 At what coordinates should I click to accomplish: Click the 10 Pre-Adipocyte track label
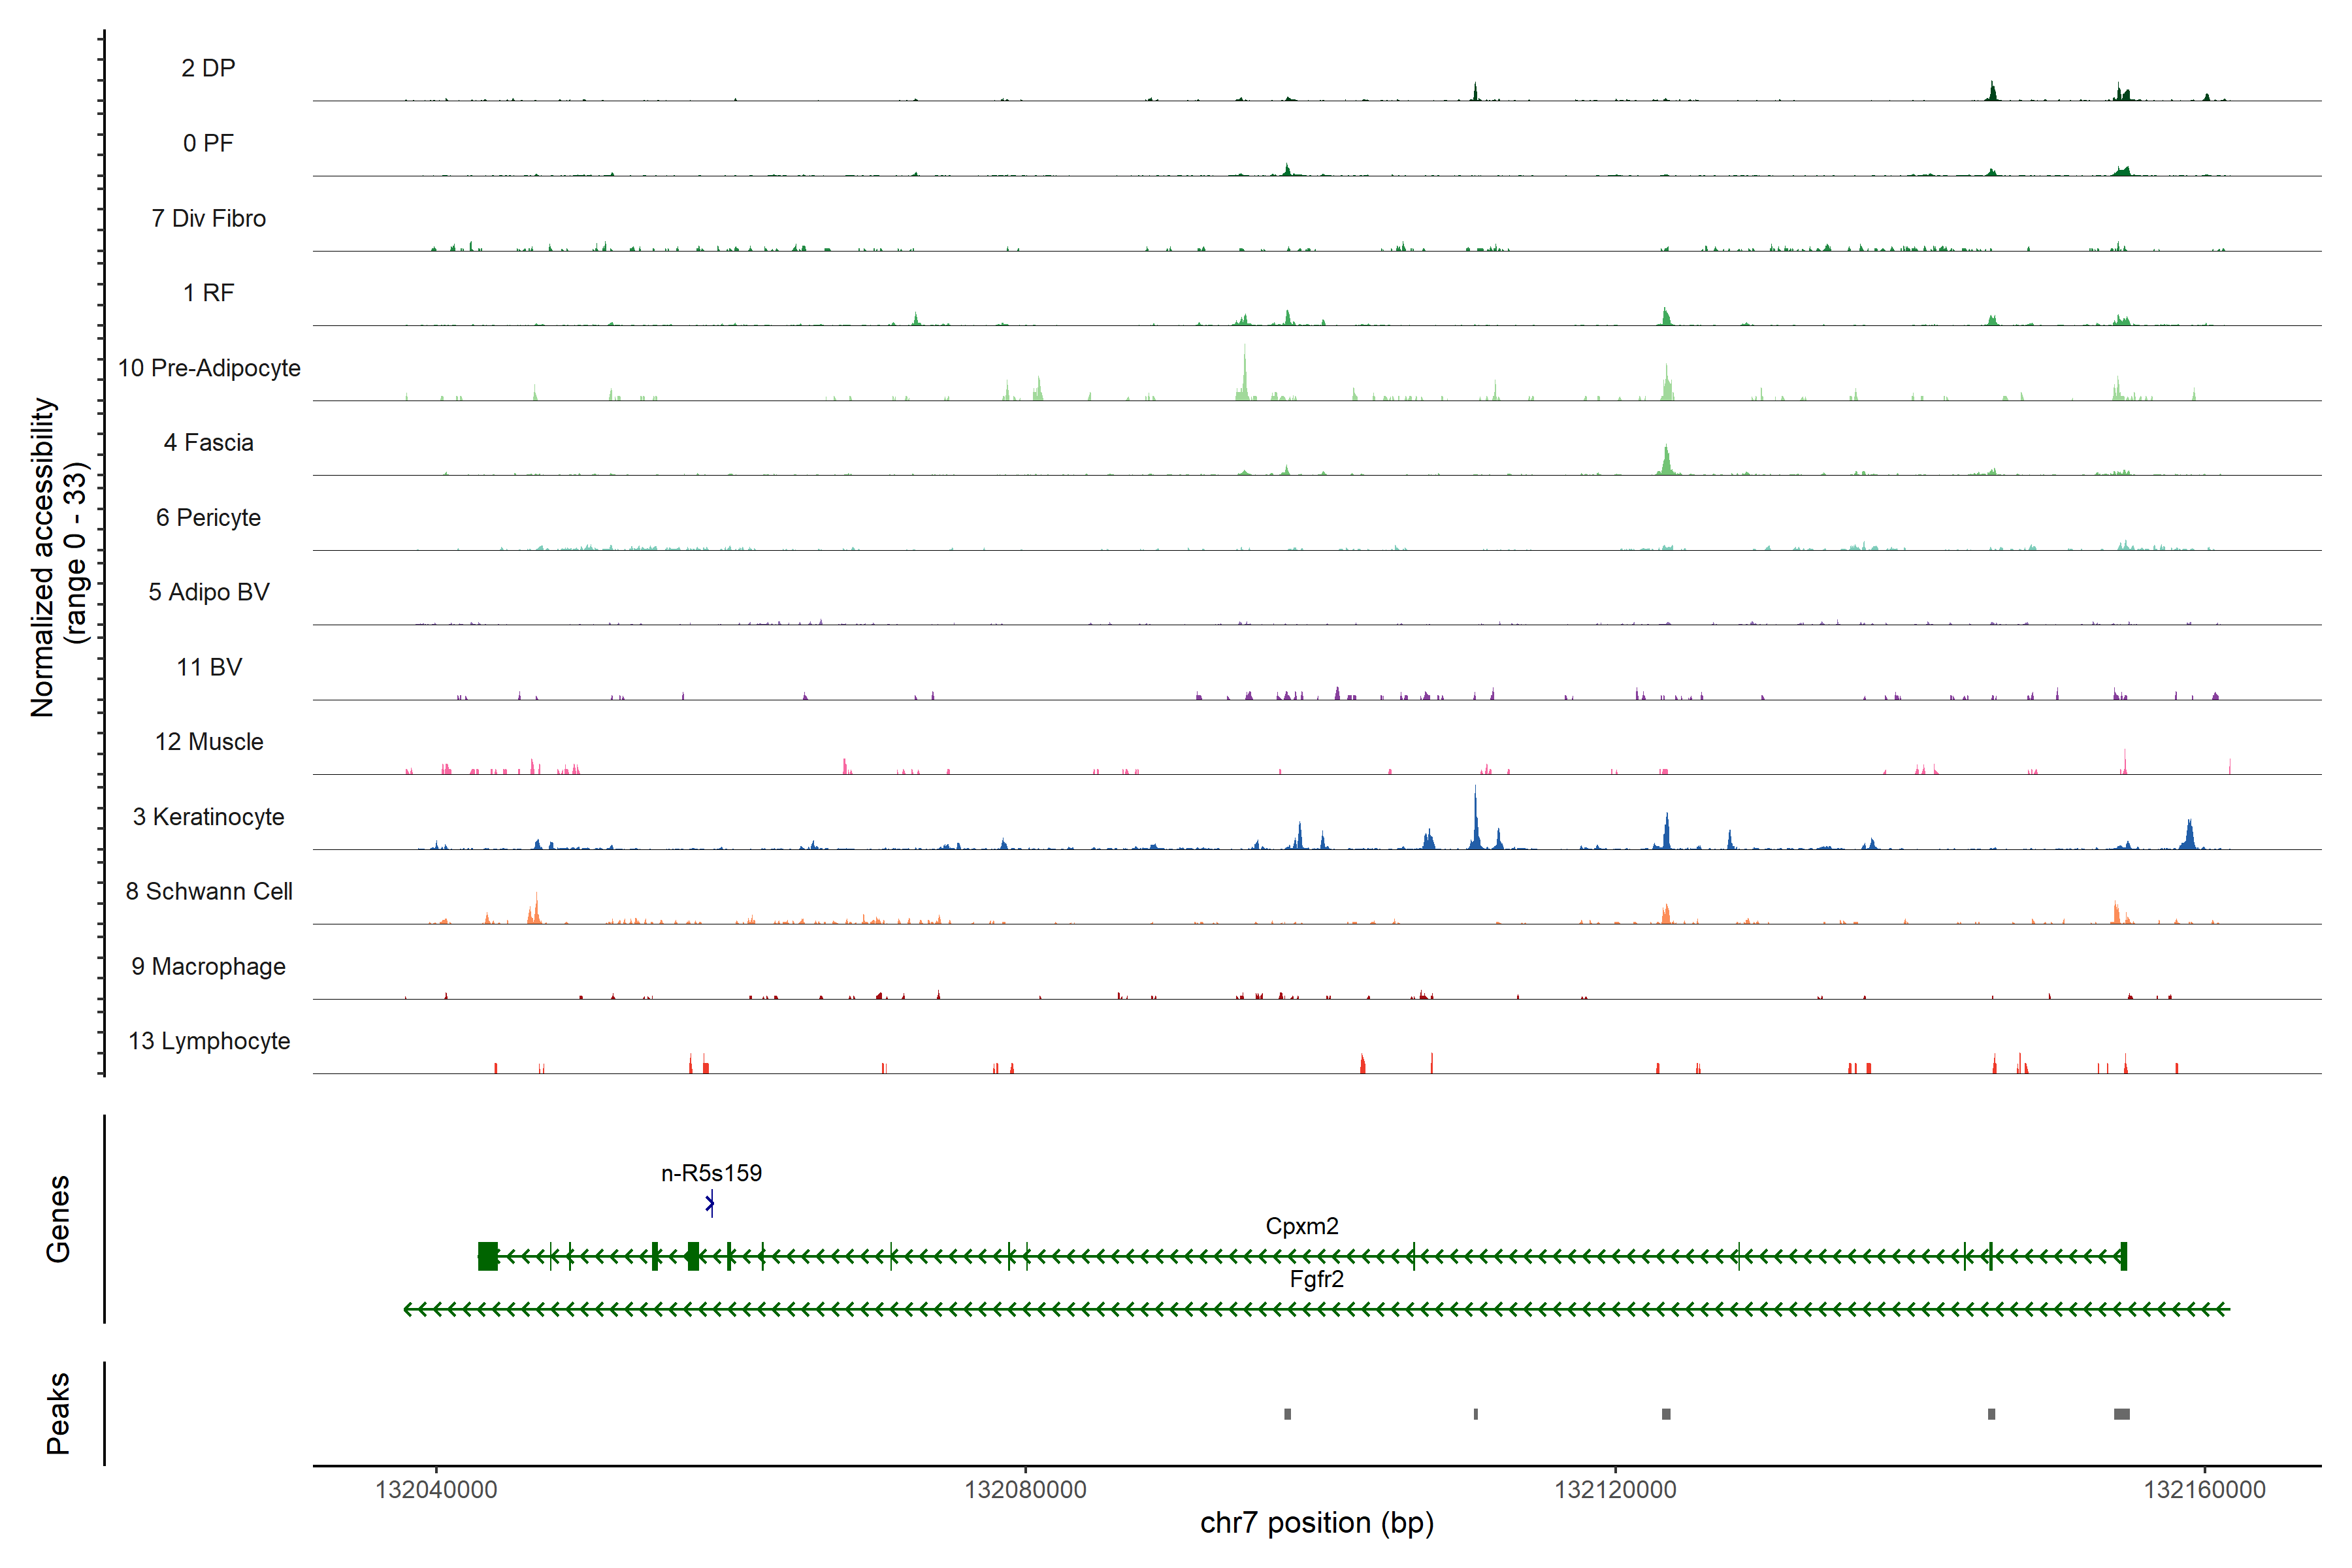pyautogui.click(x=209, y=368)
